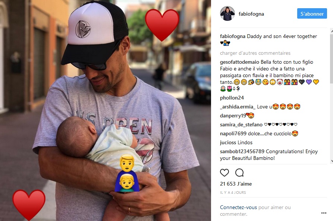View the 21 653 J'aime likes list
Viewport: 333px width, 221px height.
click(x=236, y=184)
